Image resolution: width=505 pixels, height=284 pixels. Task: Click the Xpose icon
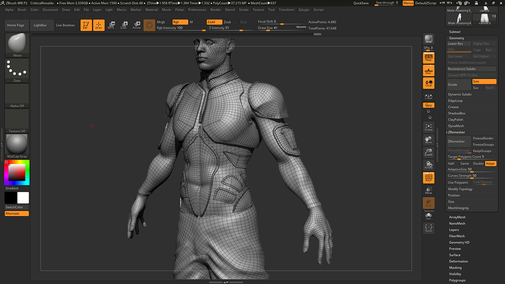click(x=428, y=228)
